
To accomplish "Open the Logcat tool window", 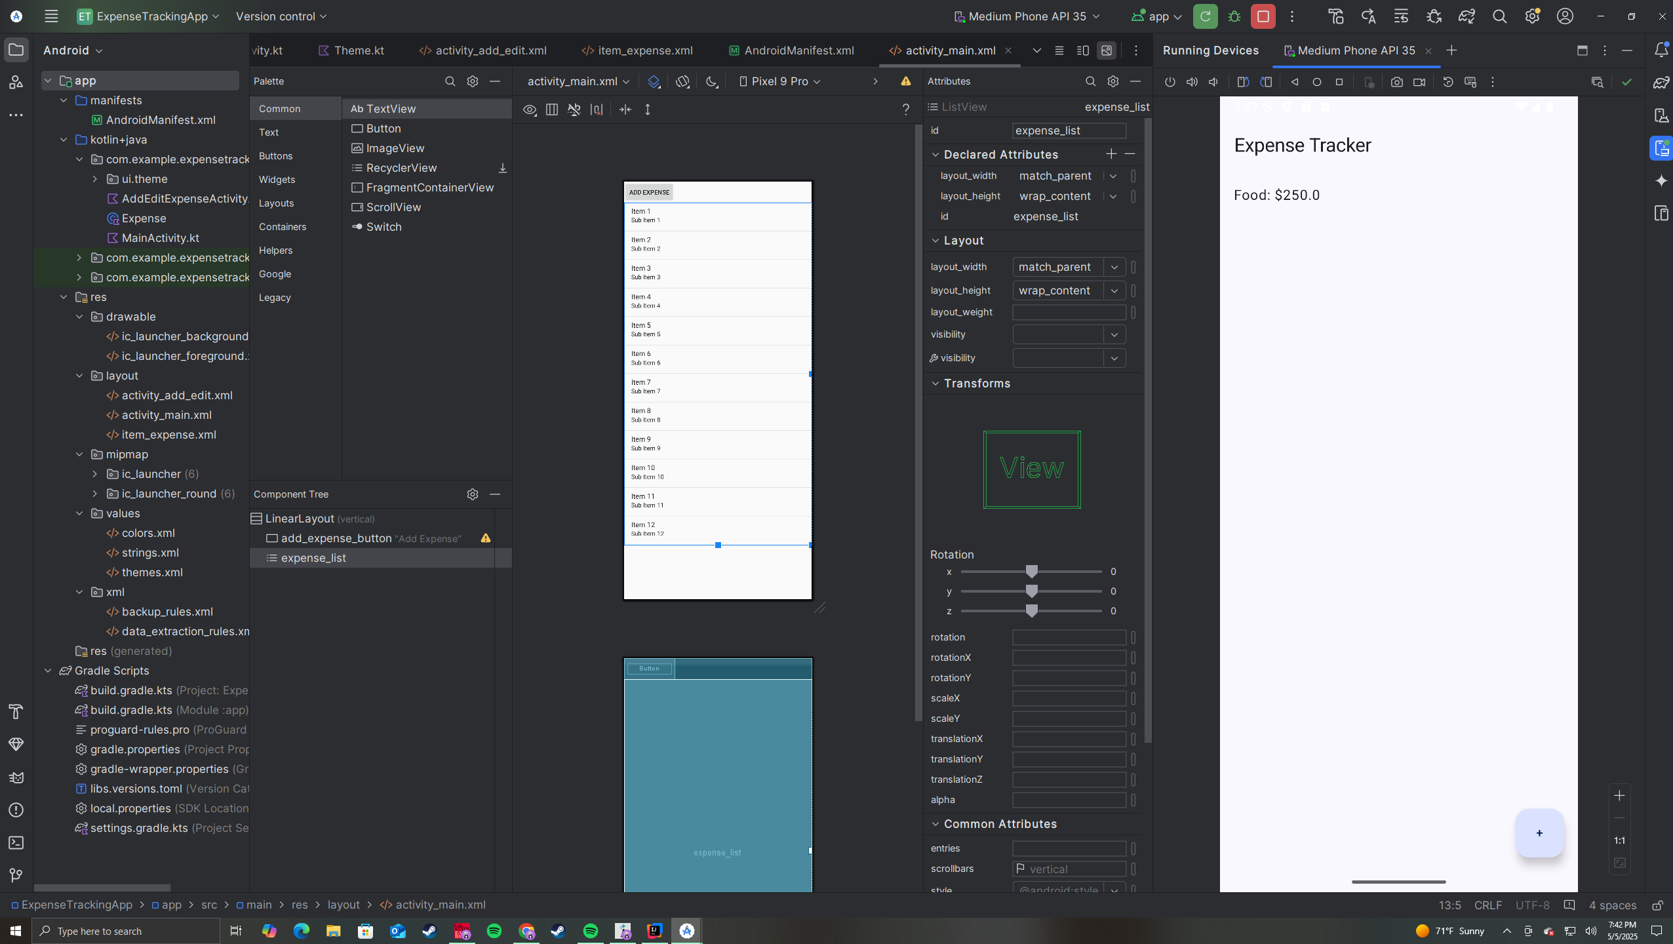I will (16, 777).
